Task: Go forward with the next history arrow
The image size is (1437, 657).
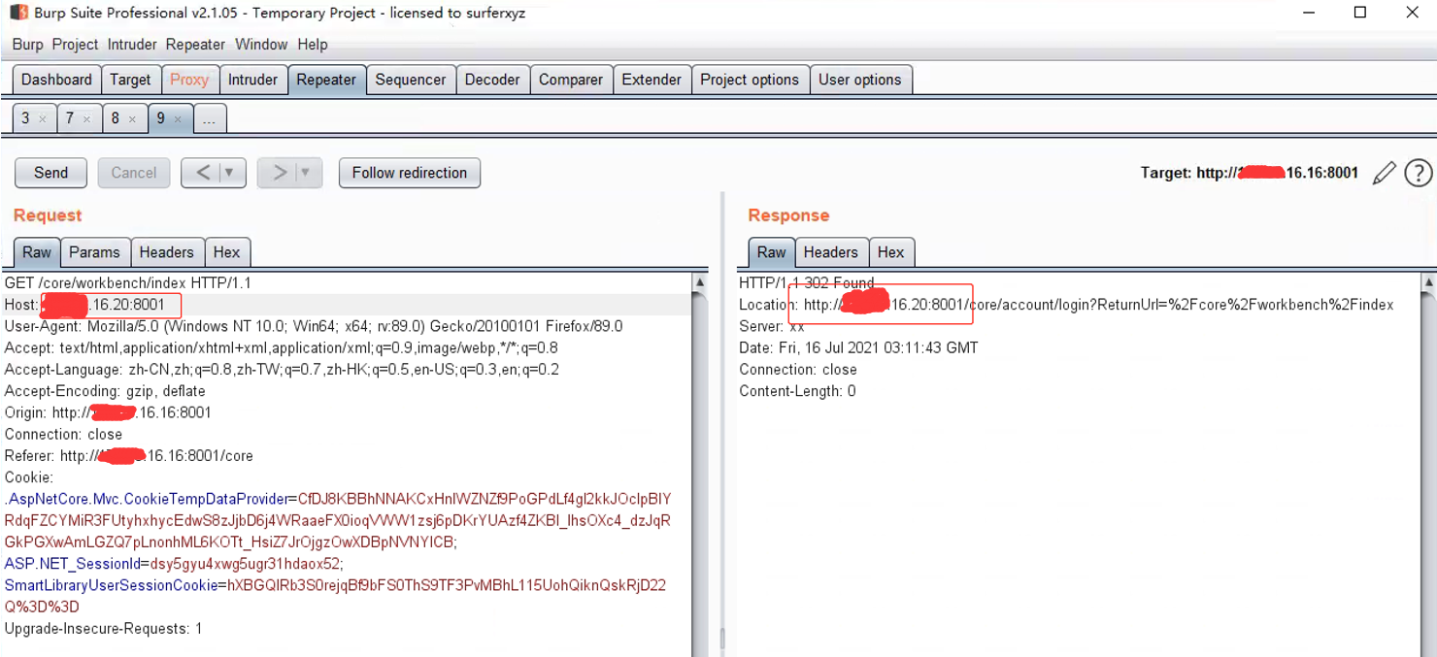Action: point(279,173)
